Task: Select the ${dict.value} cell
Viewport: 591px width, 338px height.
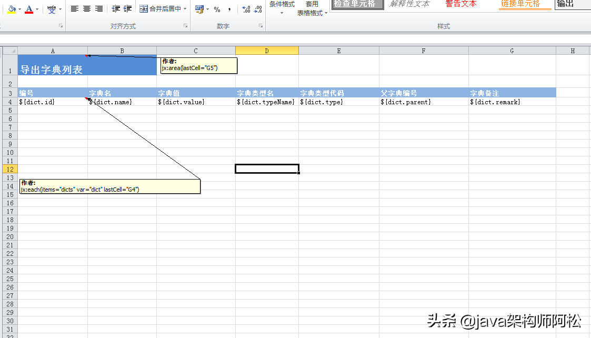Action: coord(196,102)
